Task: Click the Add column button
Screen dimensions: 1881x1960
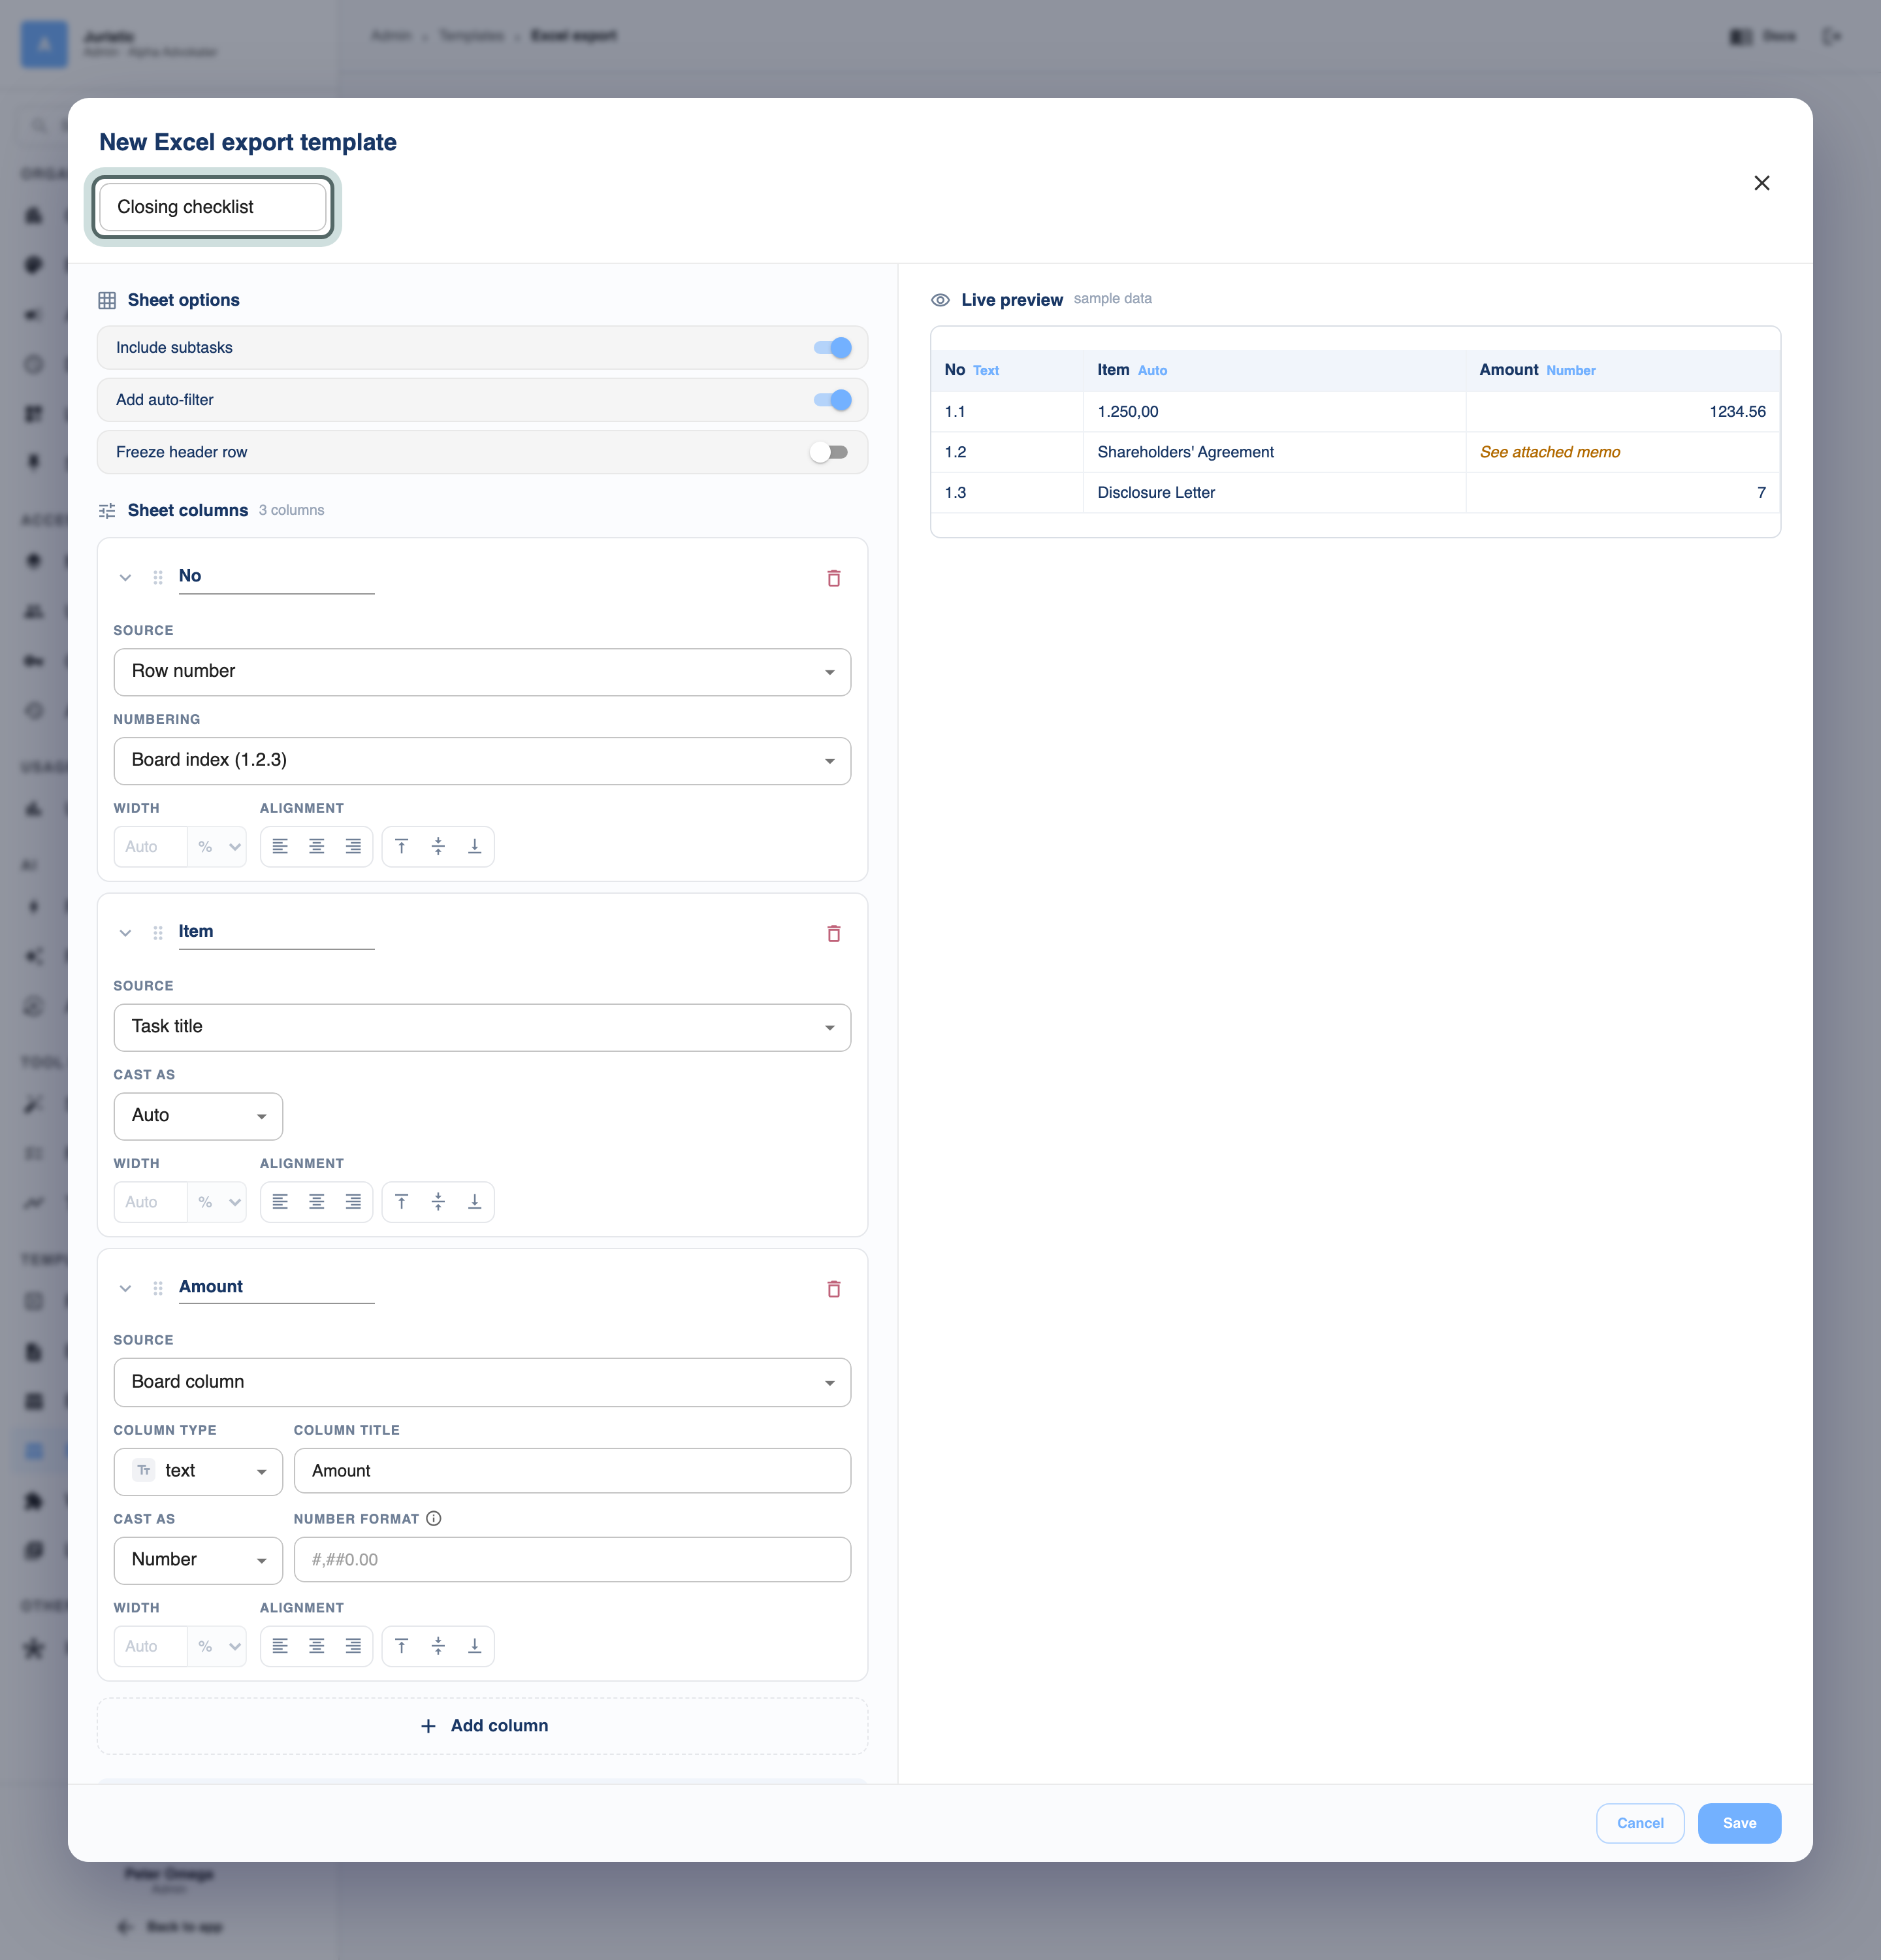Action: [x=483, y=1726]
